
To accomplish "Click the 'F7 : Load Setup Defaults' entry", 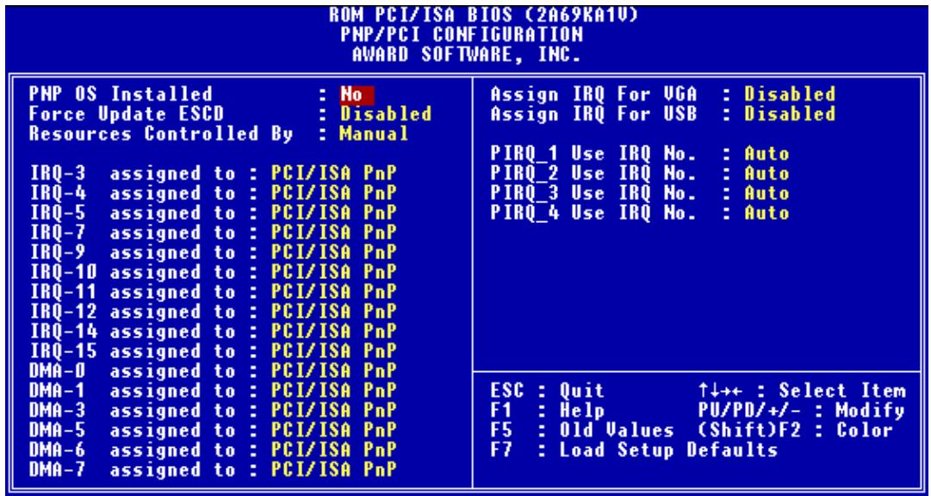I will coord(634,450).
